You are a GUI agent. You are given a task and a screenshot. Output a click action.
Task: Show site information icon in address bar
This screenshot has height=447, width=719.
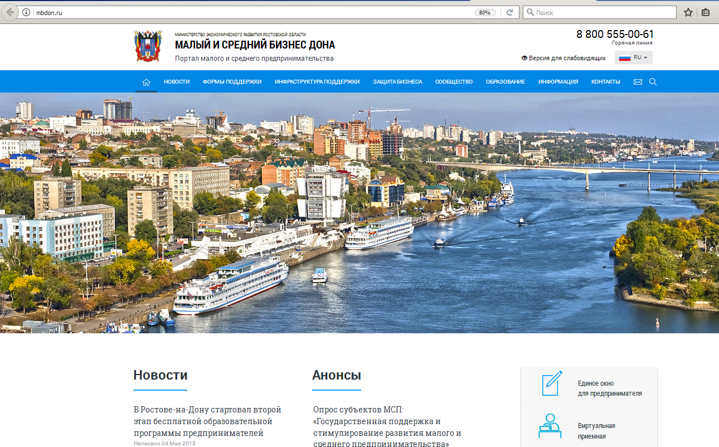26,12
